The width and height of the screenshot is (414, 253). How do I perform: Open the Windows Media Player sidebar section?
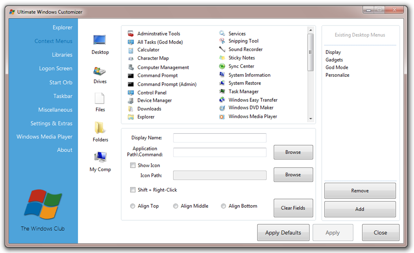point(44,137)
